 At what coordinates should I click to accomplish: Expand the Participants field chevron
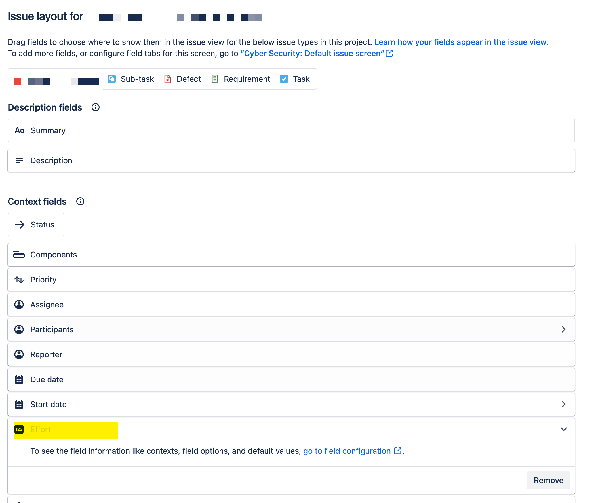563,329
